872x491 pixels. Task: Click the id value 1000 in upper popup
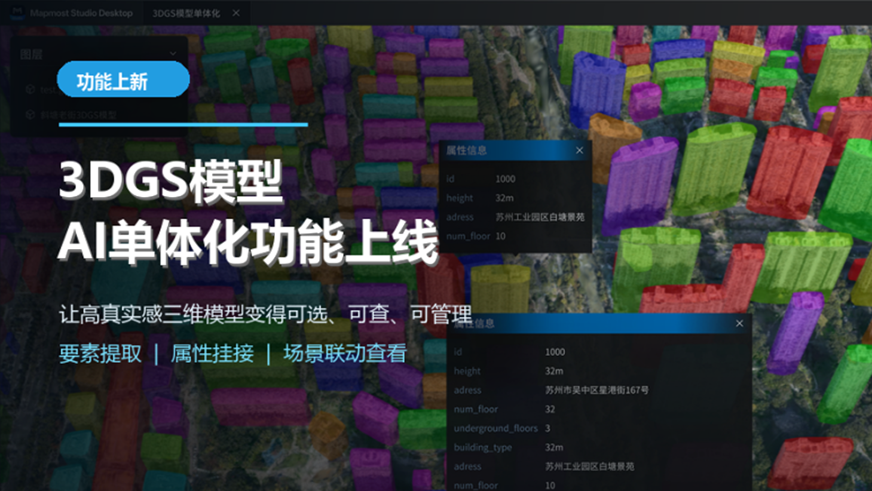click(x=505, y=179)
